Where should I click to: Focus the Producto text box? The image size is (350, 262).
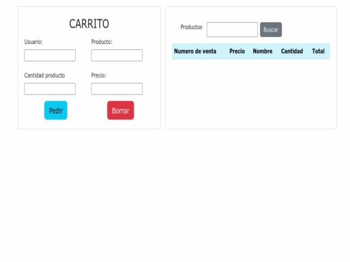(117, 55)
